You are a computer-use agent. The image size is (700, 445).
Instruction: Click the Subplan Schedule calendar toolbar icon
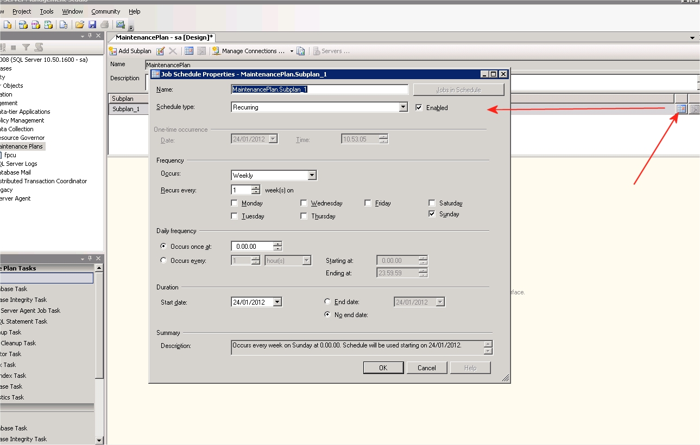click(189, 51)
